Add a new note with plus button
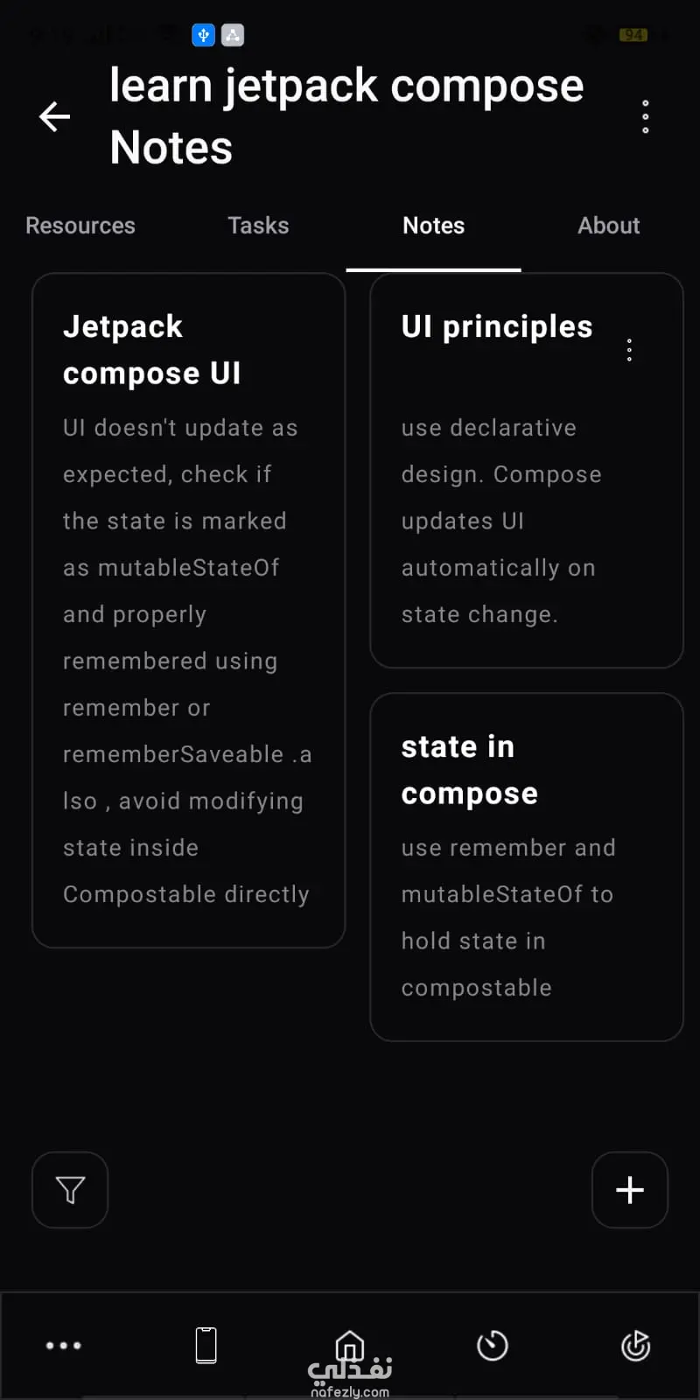The height and width of the screenshot is (1400, 700). click(x=630, y=1190)
